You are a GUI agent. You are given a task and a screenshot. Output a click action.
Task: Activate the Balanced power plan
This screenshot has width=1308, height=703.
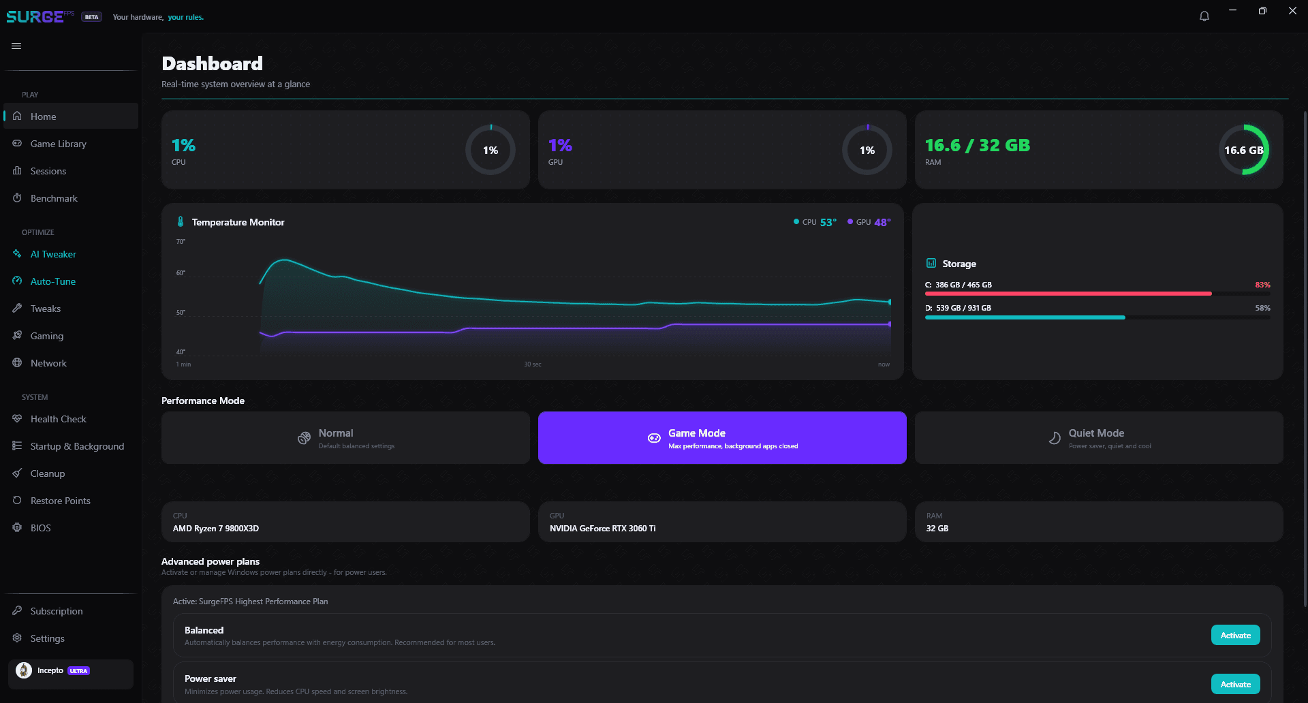tap(1235, 635)
